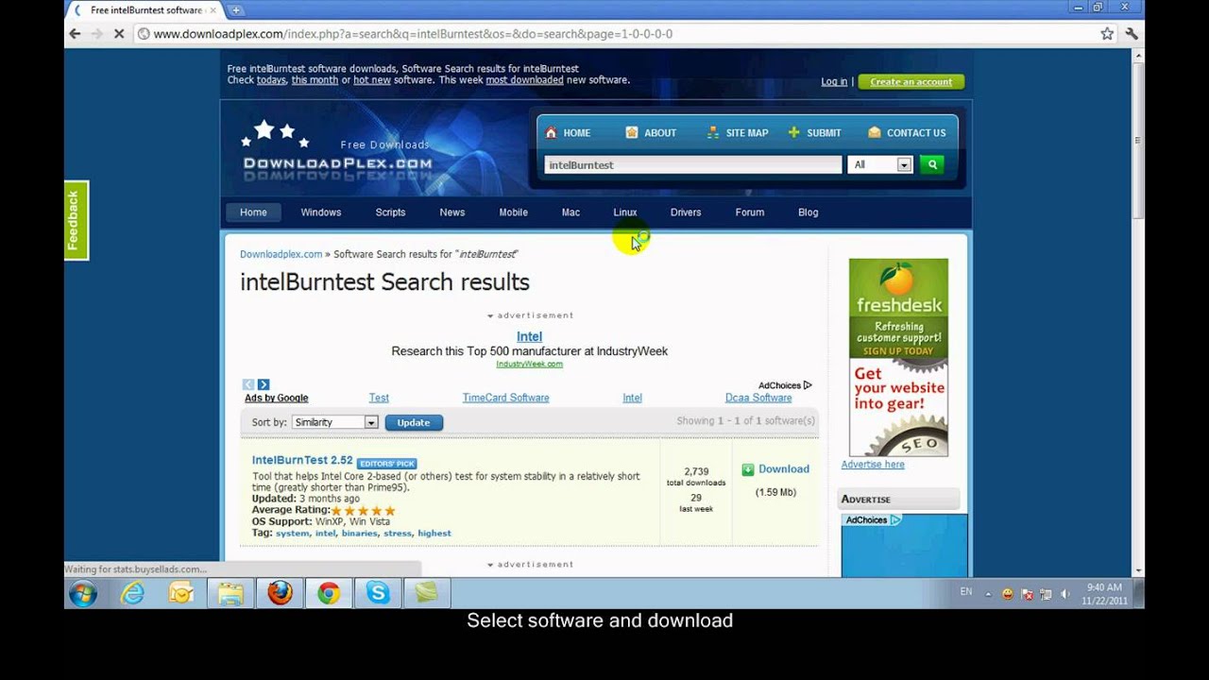1209x680 pixels.
Task: Click the Log in link
Action: click(834, 82)
